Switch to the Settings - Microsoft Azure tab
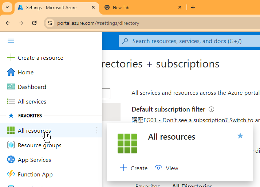The width and height of the screenshot is (260, 187). (57, 8)
